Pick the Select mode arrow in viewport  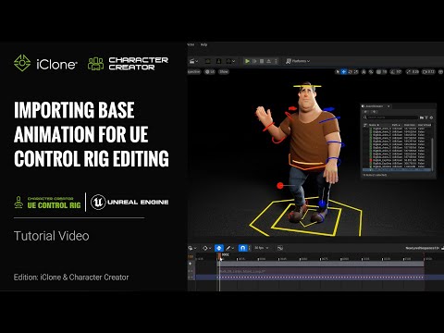point(338,71)
